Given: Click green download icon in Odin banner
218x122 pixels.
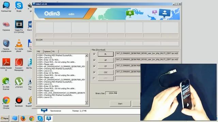Looking at the screenshot, I should 130,14.
